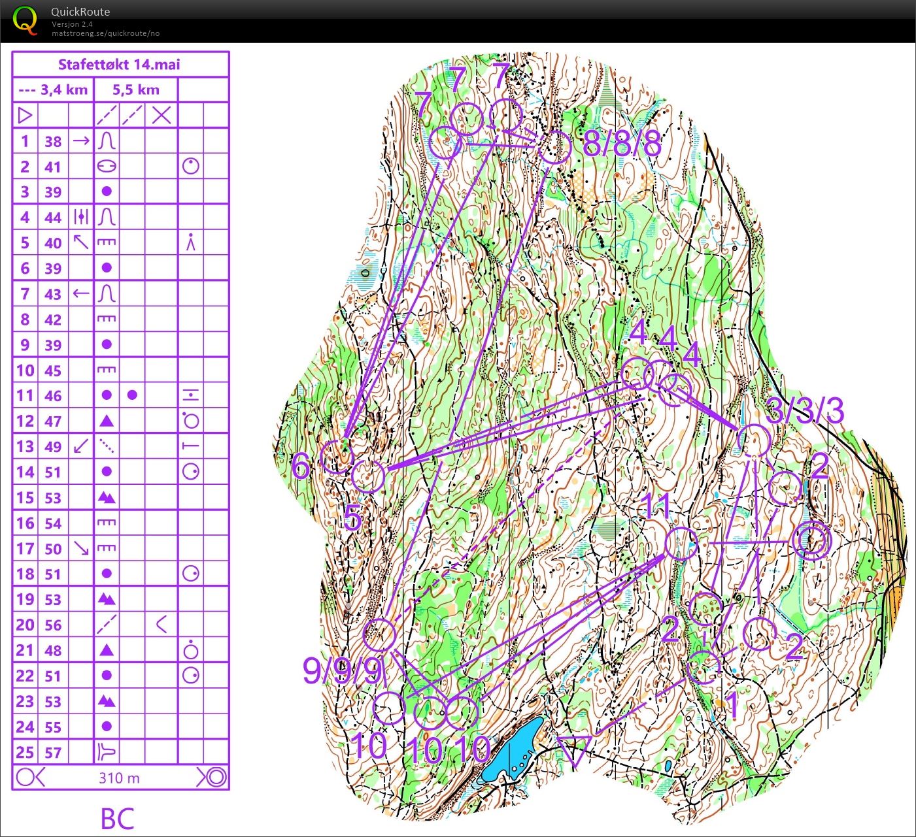
Task: Click the path line symbol in row 20
Action: click(x=107, y=625)
